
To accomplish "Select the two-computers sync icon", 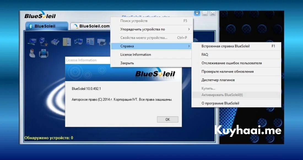I will click(79, 41).
